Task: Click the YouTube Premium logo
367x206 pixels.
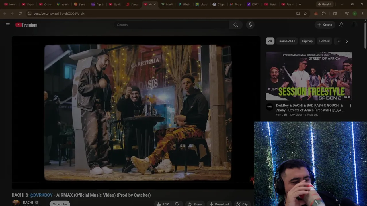Action: pos(26,25)
